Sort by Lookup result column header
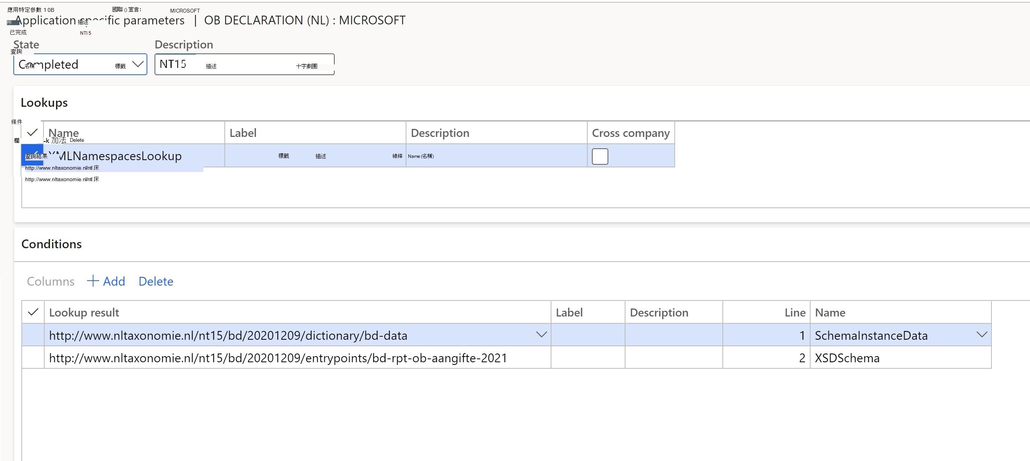This screenshot has height=461, width=1030. tap(84, 312)
